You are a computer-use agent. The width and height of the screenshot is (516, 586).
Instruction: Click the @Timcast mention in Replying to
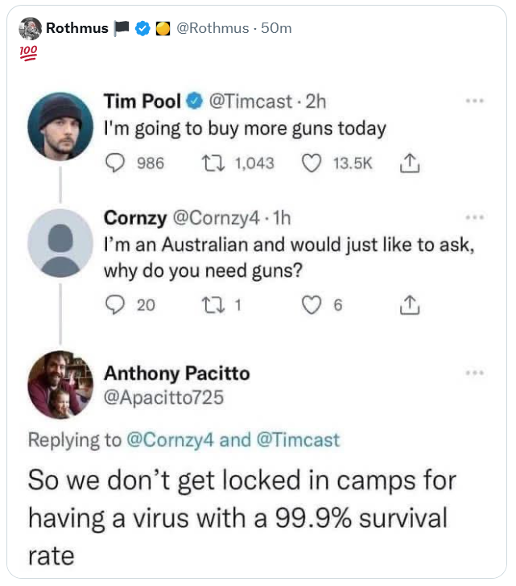[x=297, y=439]
